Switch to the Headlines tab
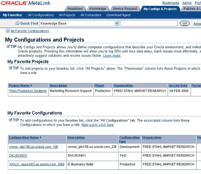Screen dimensions: 201x174 pyautogui.click(x=75, y=9)
